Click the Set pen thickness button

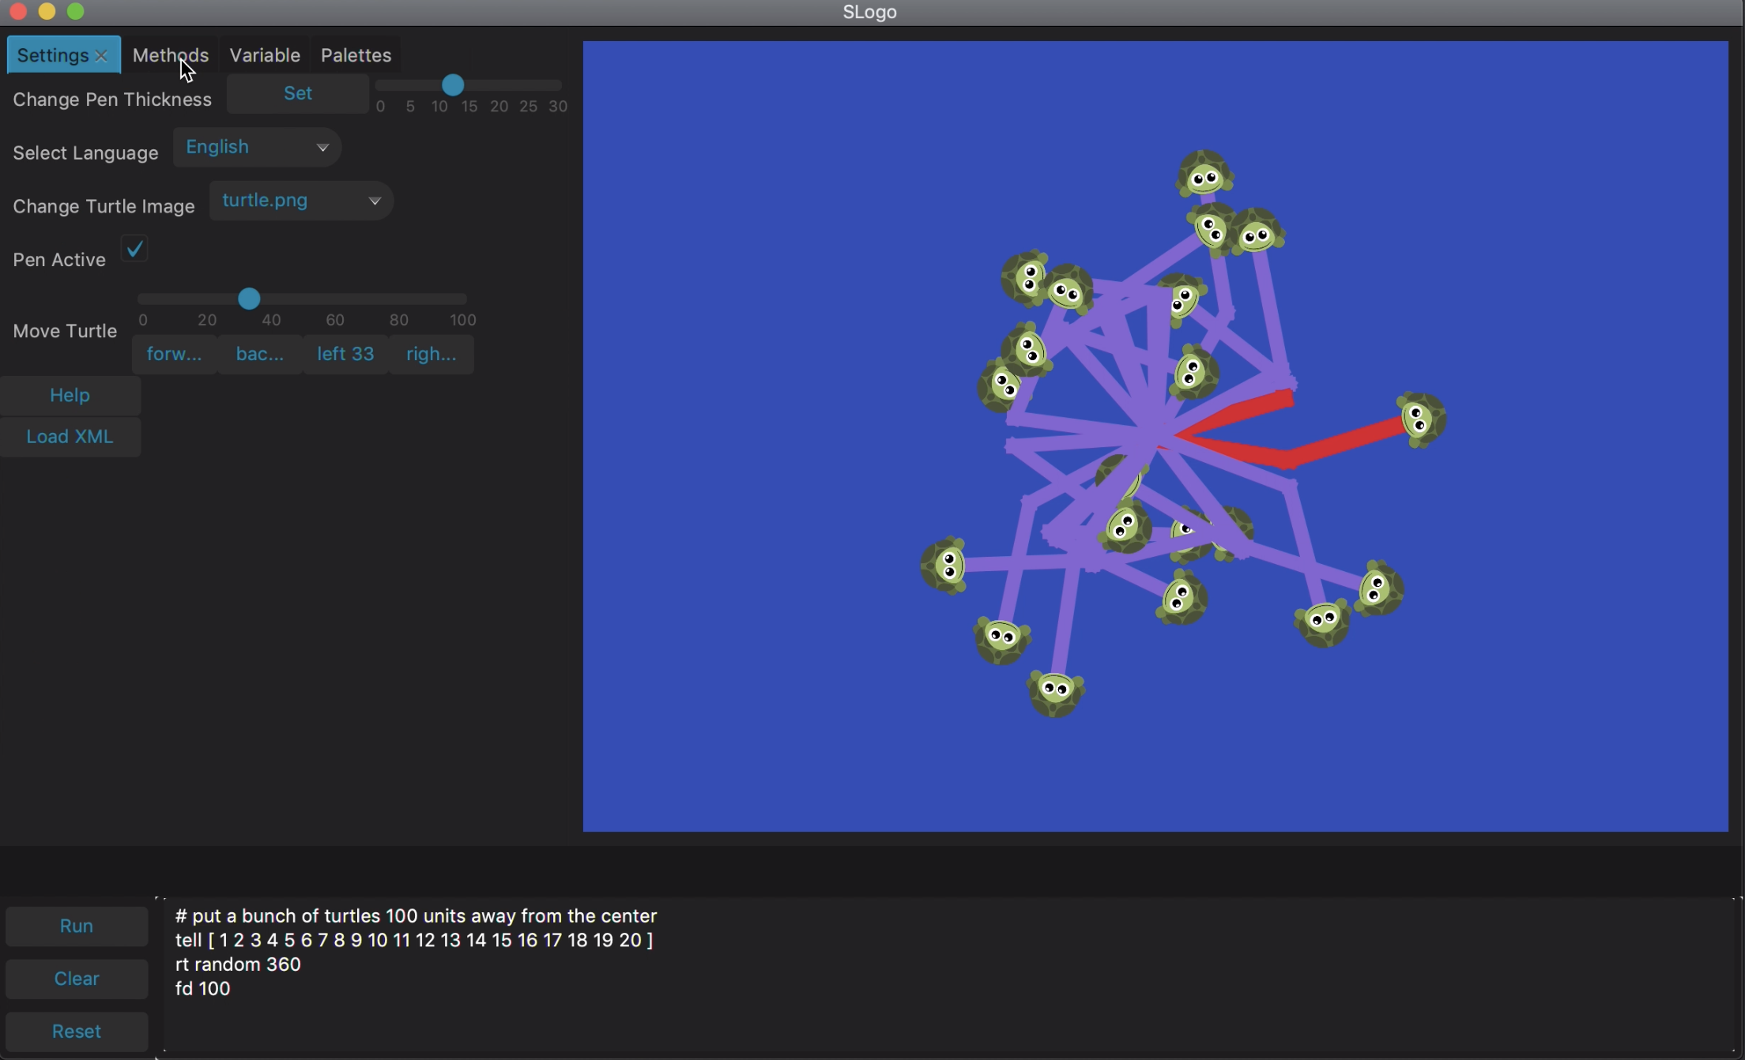pos(298,93)
